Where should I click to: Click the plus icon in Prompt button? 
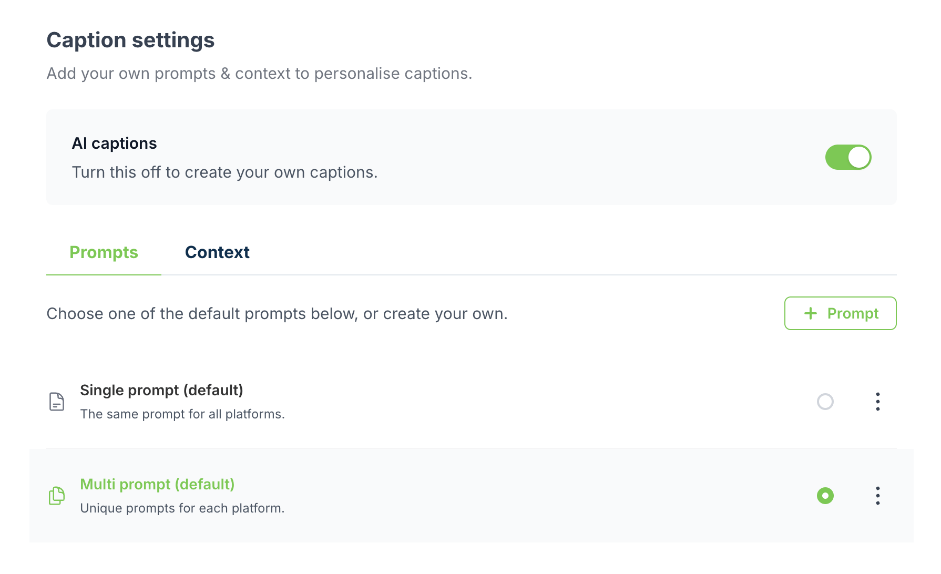pyautogui.click(x=811, y=313)
